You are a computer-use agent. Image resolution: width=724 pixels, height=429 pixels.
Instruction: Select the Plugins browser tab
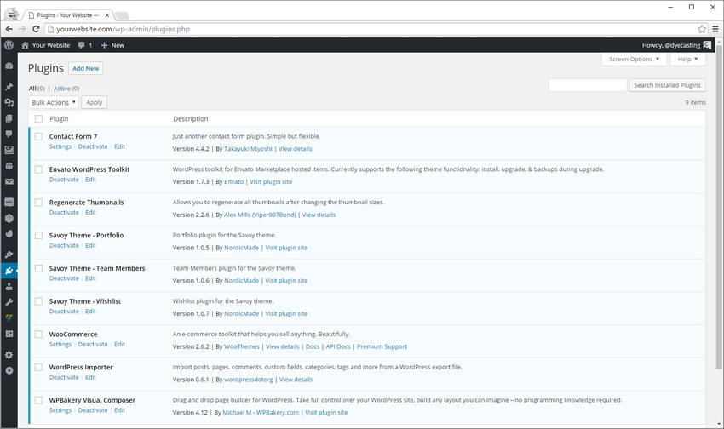[x=67, y=15]
